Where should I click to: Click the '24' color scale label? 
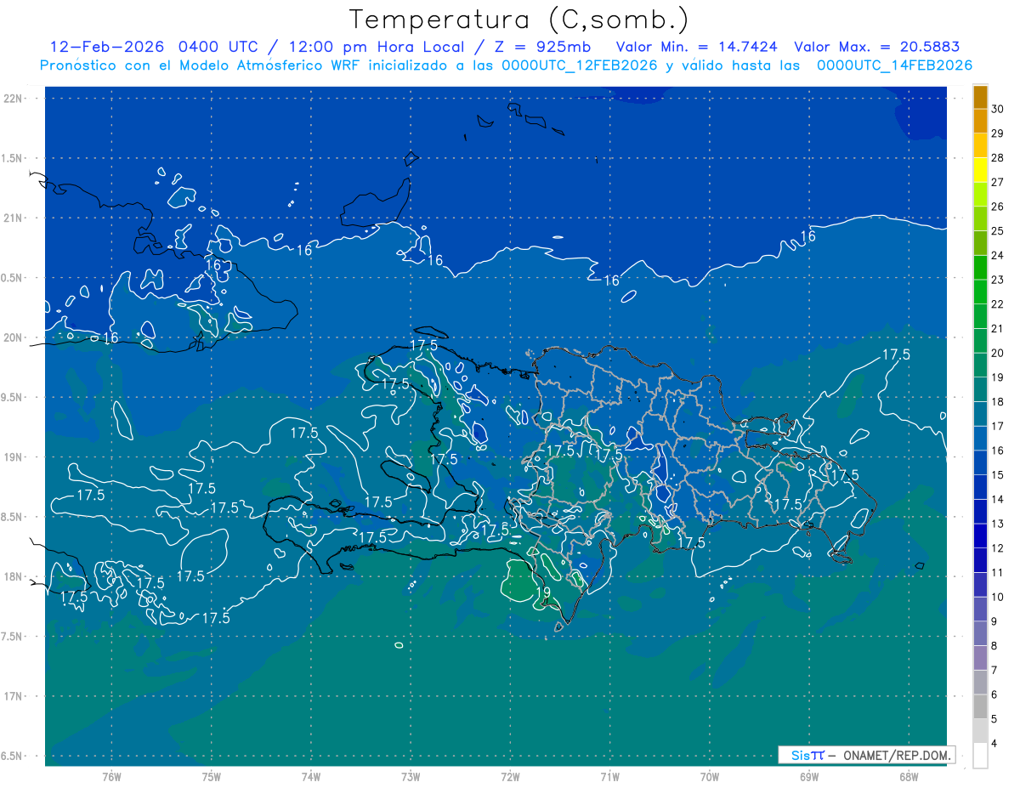pos(998,256)
